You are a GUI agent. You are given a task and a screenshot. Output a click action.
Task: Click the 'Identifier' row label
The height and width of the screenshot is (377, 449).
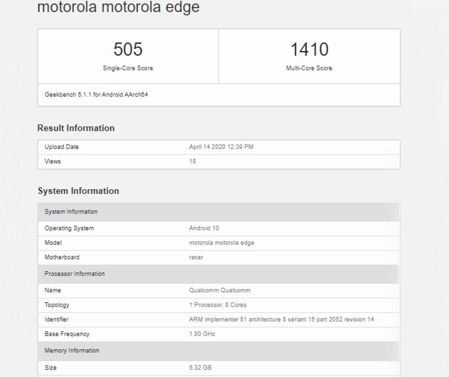(x=57, y=319)
